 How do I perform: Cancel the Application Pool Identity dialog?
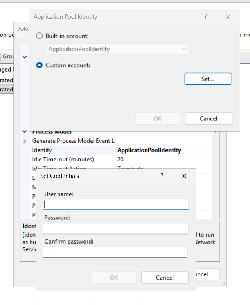(x=208, y=118)
